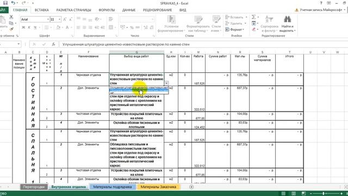Click the top vertical align icon
The width and height of the screenshot is (348, 196).
(x=78, y=19)
